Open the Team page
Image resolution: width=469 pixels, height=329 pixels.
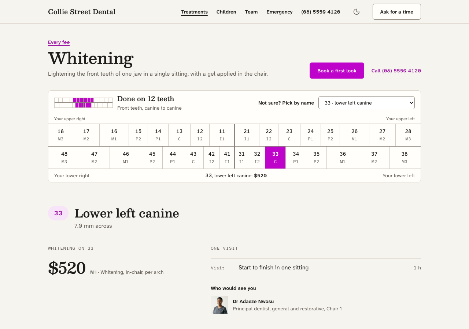click(251, 12)
